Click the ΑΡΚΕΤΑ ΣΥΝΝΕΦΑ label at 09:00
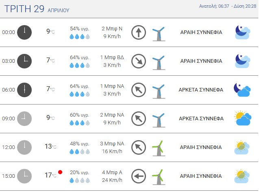 point(201,119)
